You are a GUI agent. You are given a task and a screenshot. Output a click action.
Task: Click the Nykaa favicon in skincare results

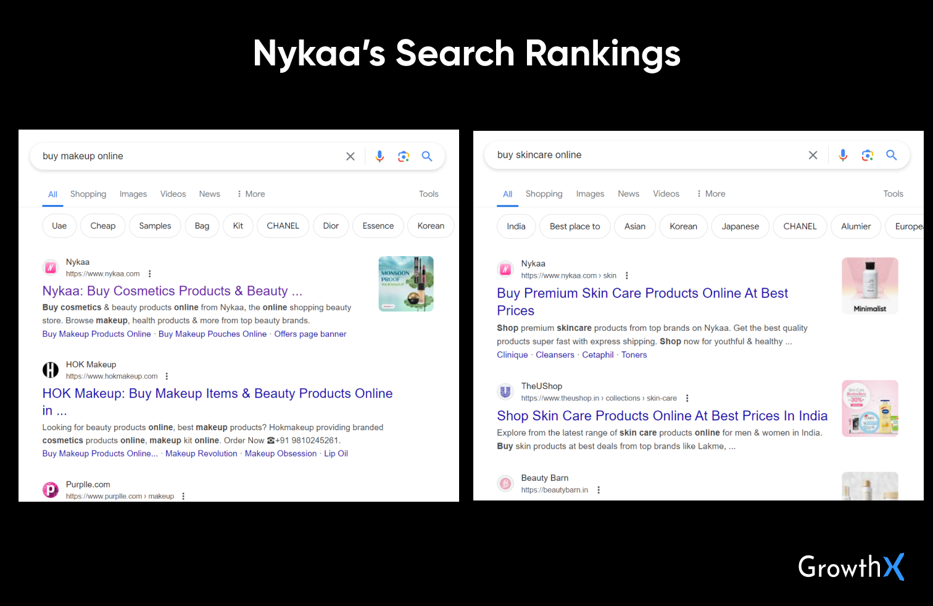(505, 269)
